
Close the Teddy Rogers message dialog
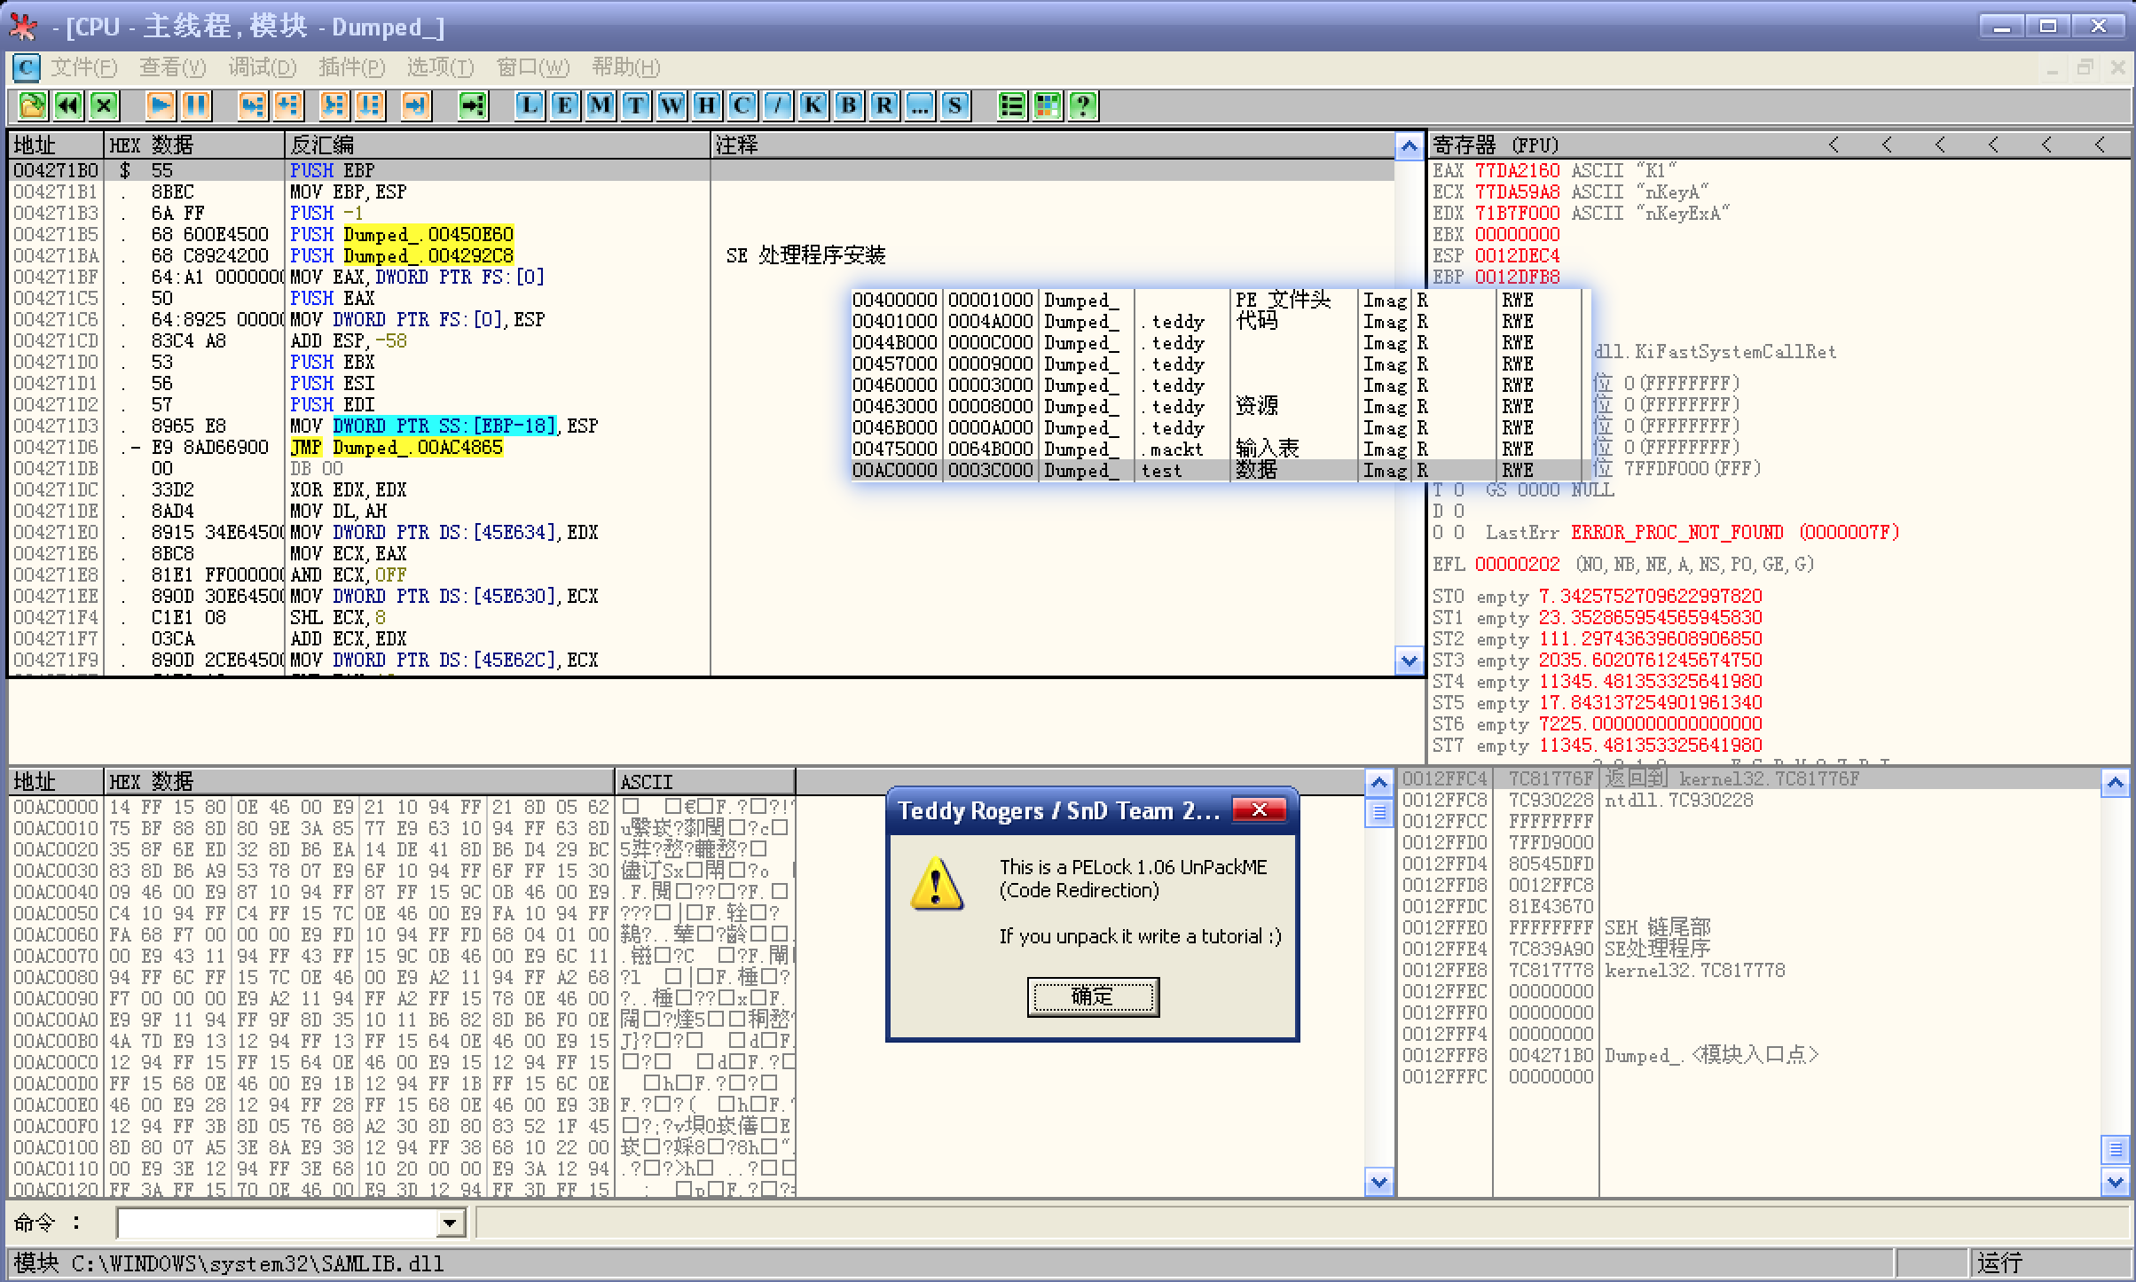[1259, 810]
